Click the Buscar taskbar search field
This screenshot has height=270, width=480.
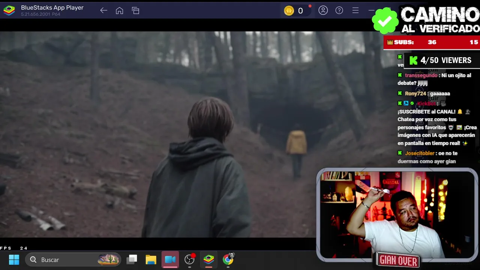[73, 259]
